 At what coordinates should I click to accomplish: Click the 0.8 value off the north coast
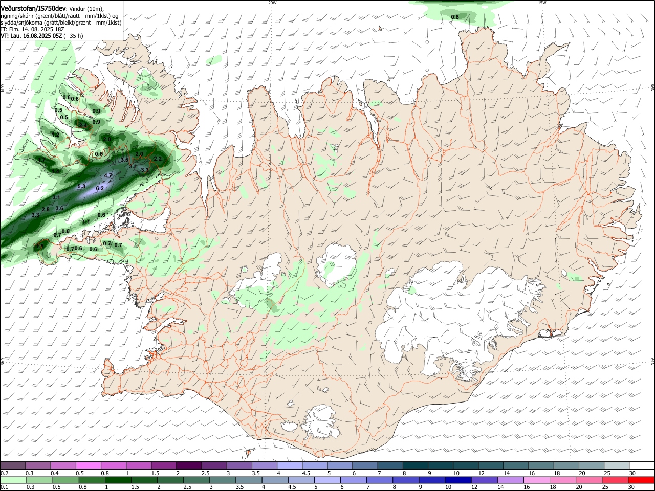click(455, 17)
